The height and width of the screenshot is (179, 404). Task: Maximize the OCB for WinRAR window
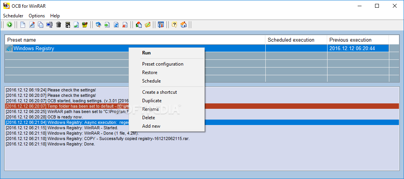pyautogui.click(x=377, y=6)
